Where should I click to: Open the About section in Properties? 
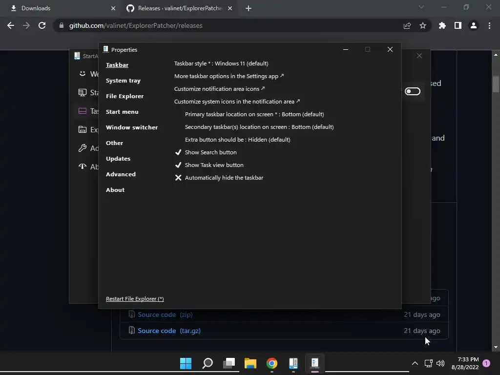pos(115,190)
